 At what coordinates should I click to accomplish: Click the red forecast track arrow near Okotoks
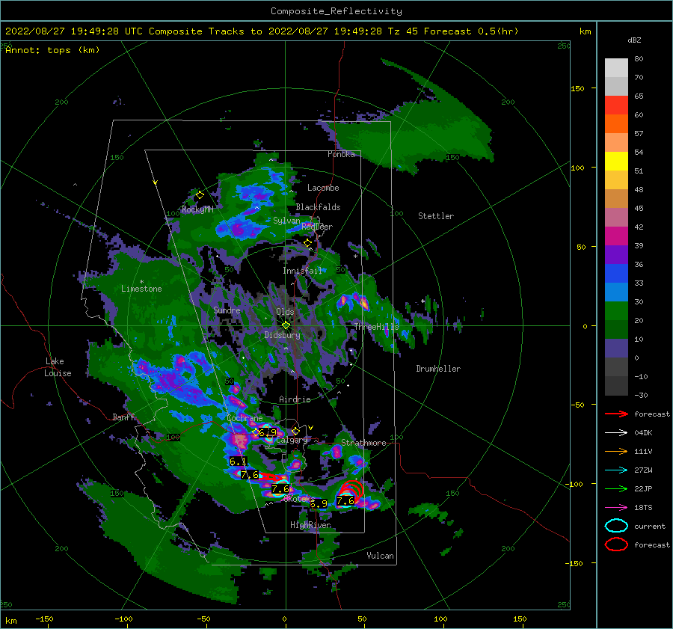coord(273,477)
